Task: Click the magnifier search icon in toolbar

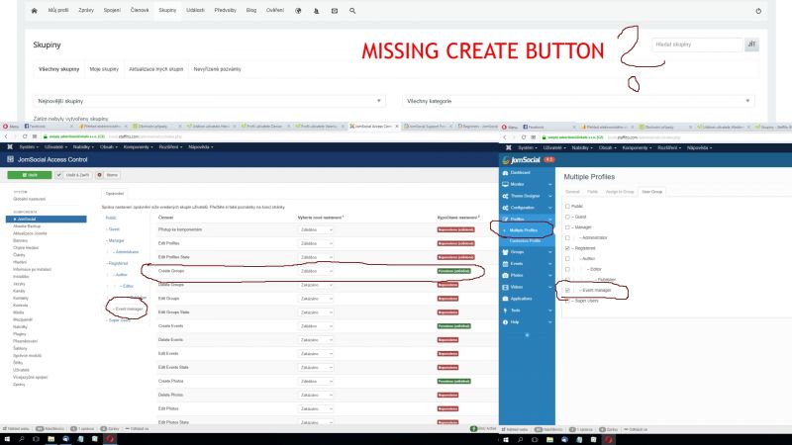Action: coord(352,11)
